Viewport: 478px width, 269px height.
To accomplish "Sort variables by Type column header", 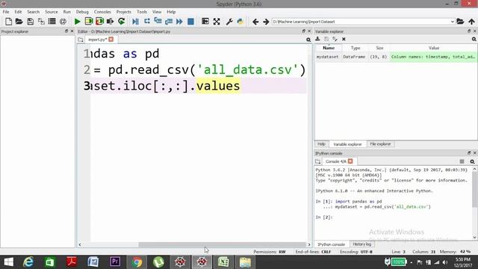I will point(356,48).
